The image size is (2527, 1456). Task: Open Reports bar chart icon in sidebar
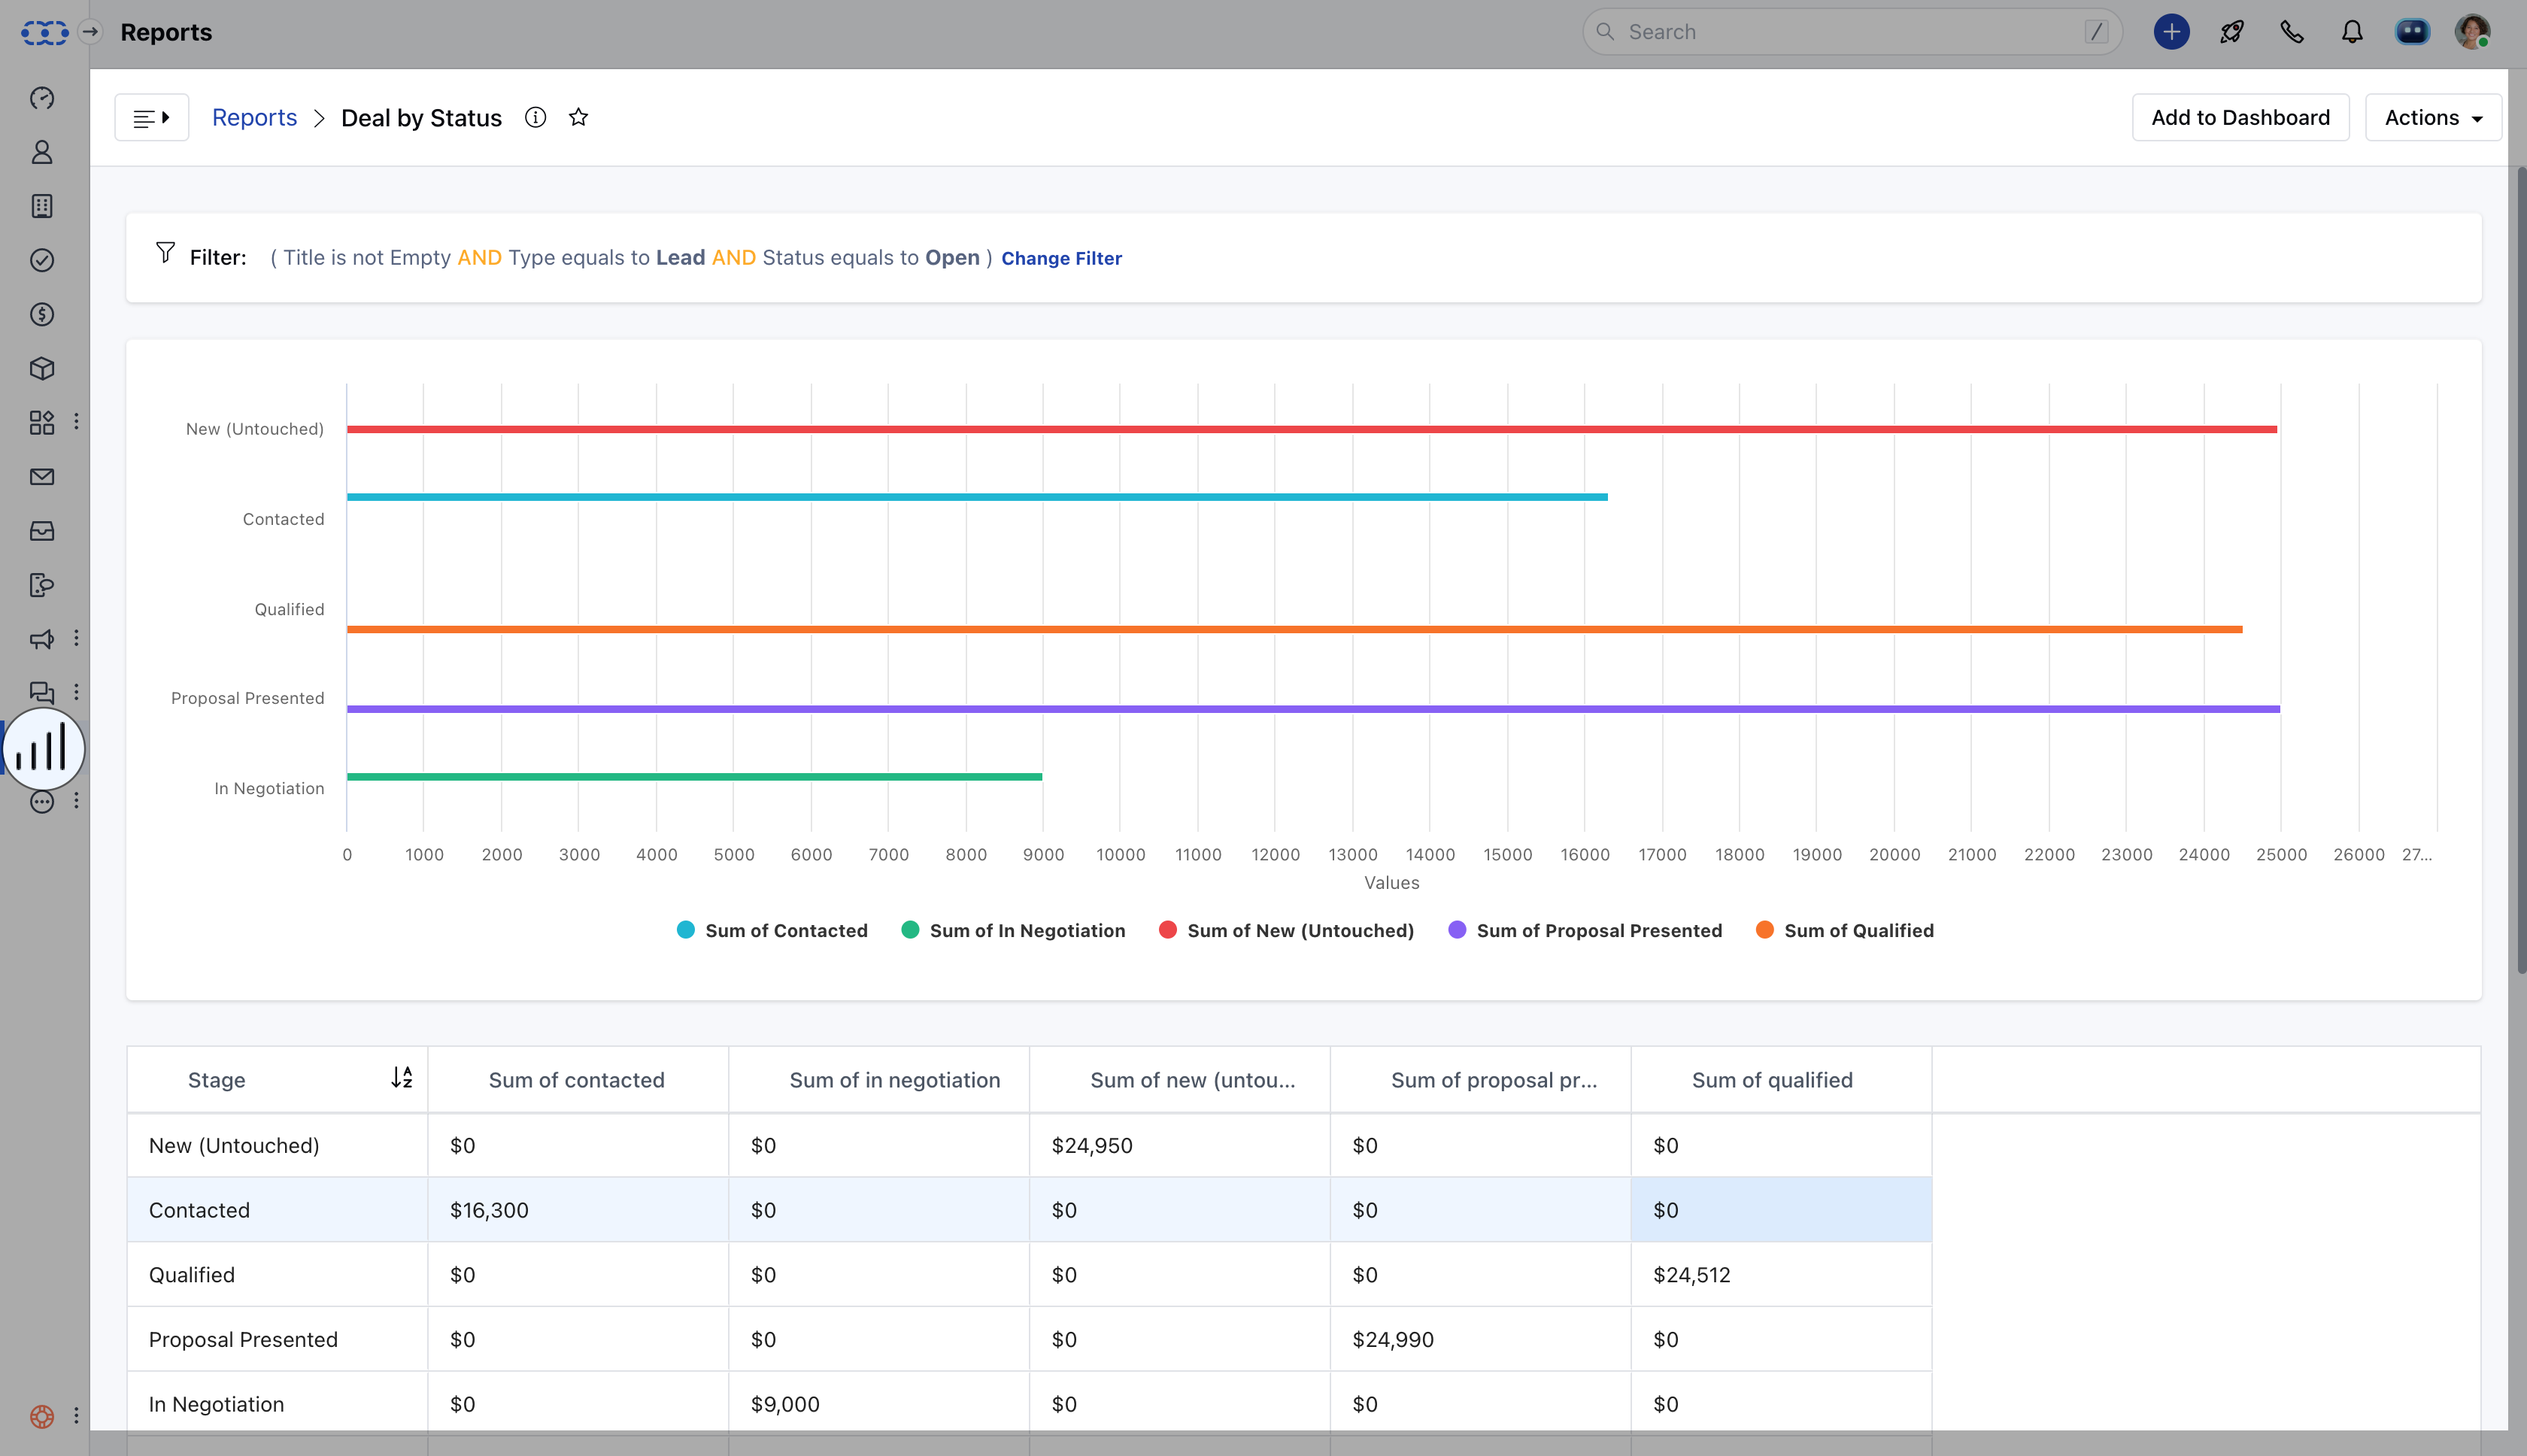43,748
